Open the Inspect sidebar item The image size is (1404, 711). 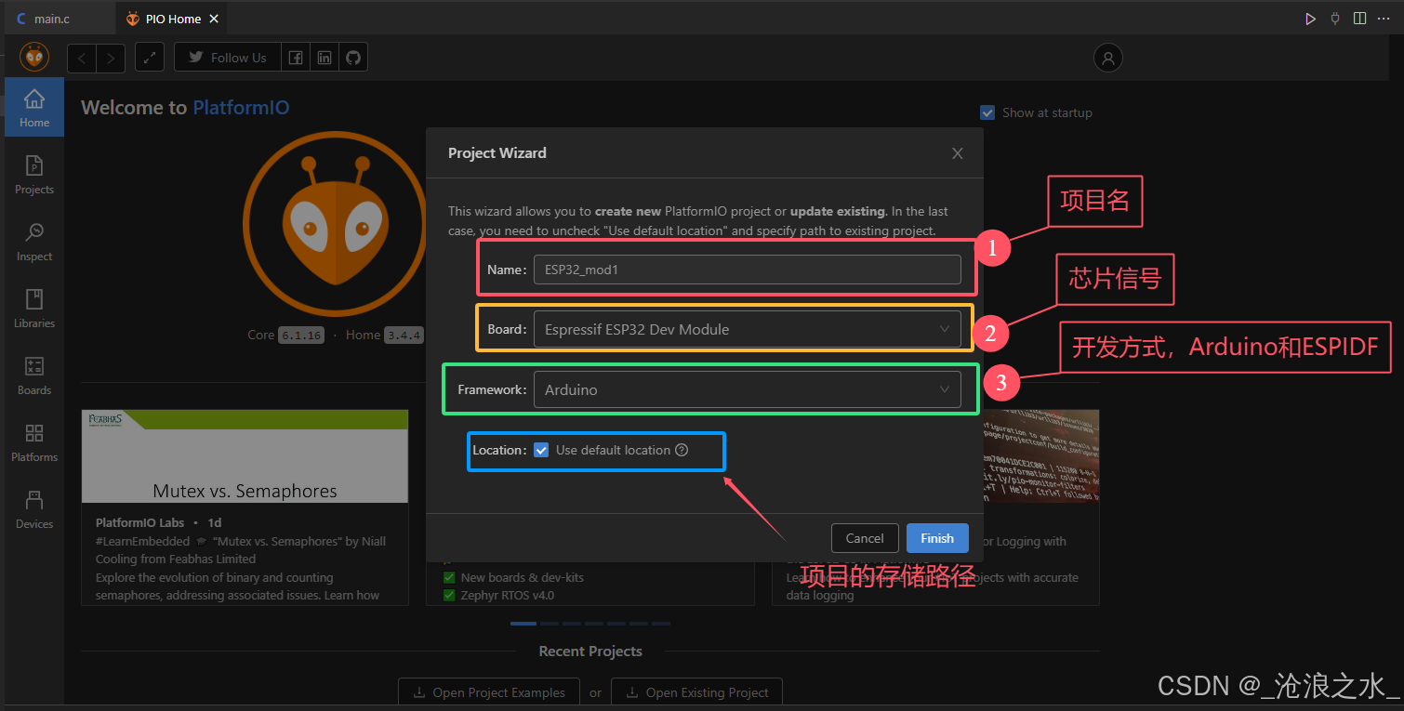click(x=34, y=242)
